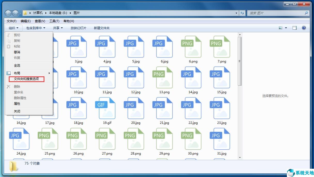Expand the 布局 submenu

point(29,73)
